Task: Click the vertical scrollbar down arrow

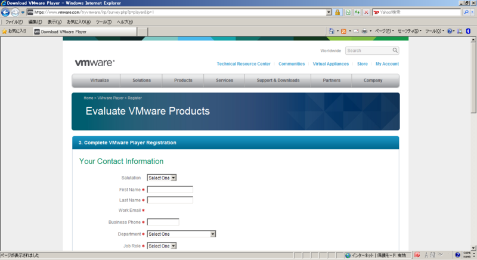Action: point(473,248)
